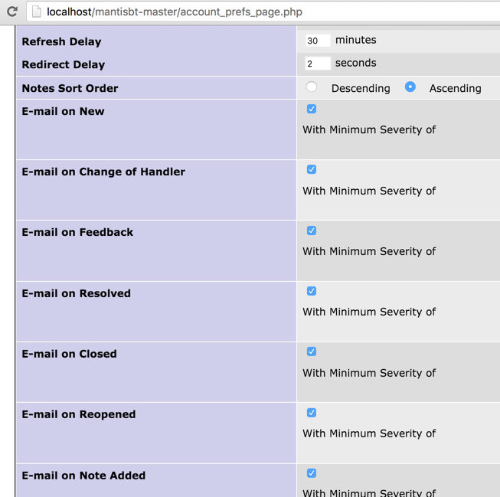Click the Redirect Delay row label
This screenshot has height=497, width=500.
click(64, 65)
